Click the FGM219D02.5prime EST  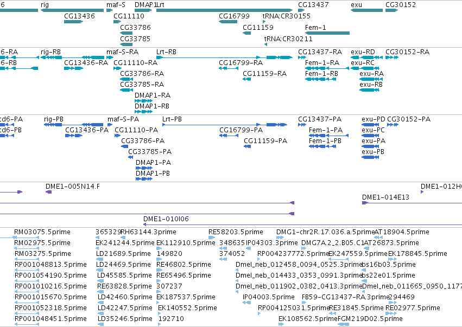click(343, 324)
